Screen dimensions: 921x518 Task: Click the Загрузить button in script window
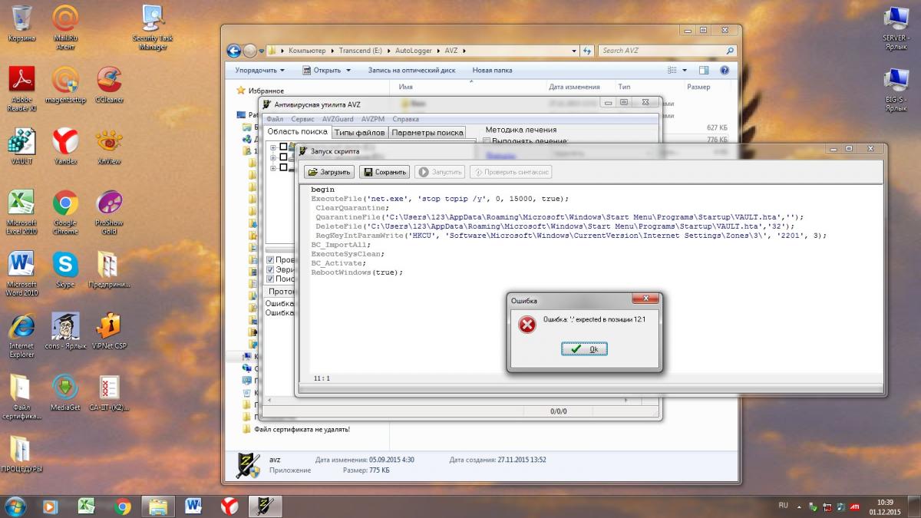[x=330, y=173]
